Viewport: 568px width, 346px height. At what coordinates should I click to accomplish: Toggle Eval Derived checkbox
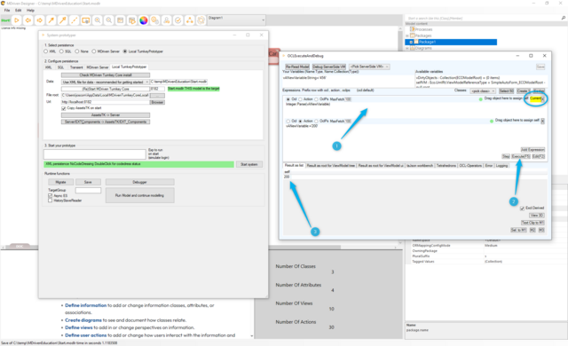[x=522, y=208]
